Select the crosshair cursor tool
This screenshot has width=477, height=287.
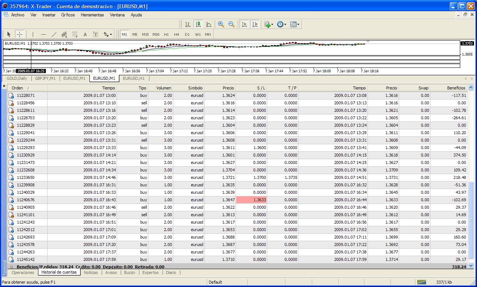point(20,34)
